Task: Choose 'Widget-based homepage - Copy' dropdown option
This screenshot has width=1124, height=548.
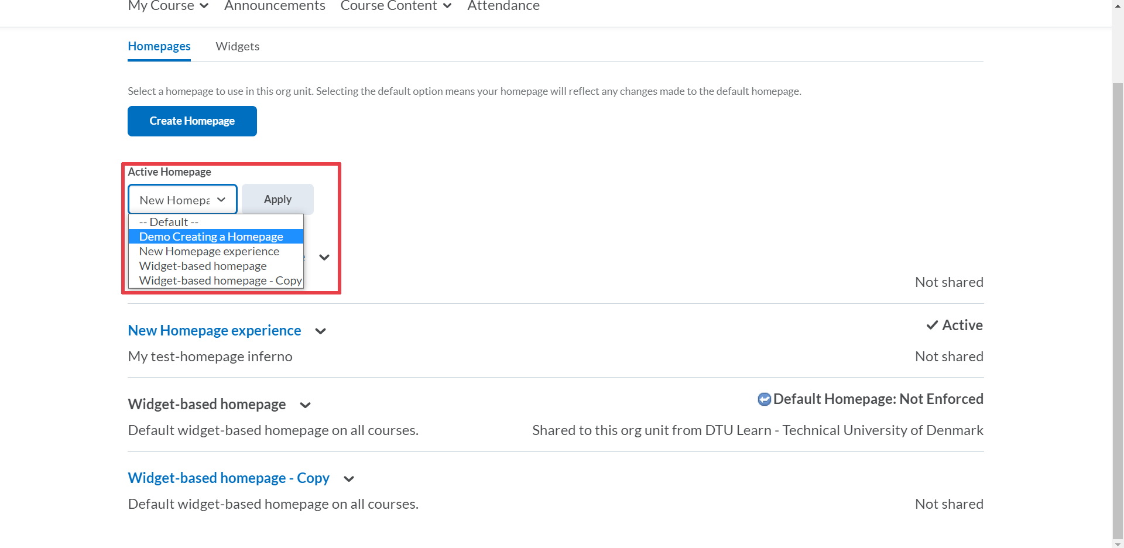Action: tap(220, 280)
